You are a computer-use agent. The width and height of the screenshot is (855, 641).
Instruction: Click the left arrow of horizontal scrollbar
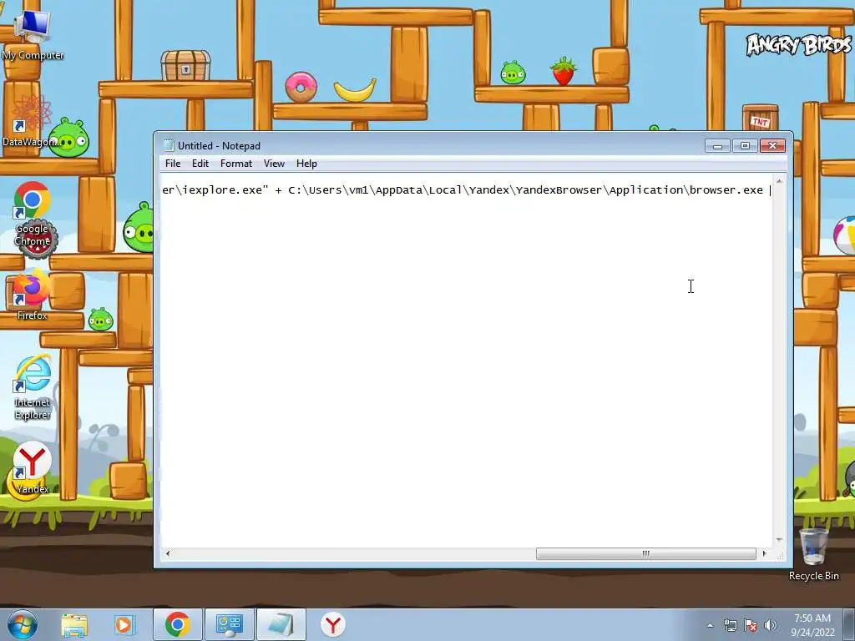[167, 554]
